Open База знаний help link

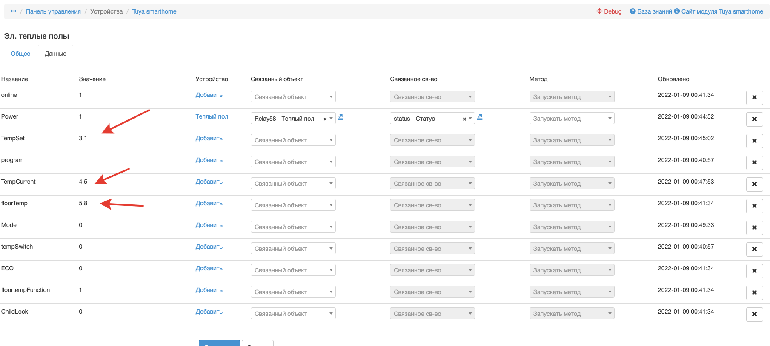651,11
